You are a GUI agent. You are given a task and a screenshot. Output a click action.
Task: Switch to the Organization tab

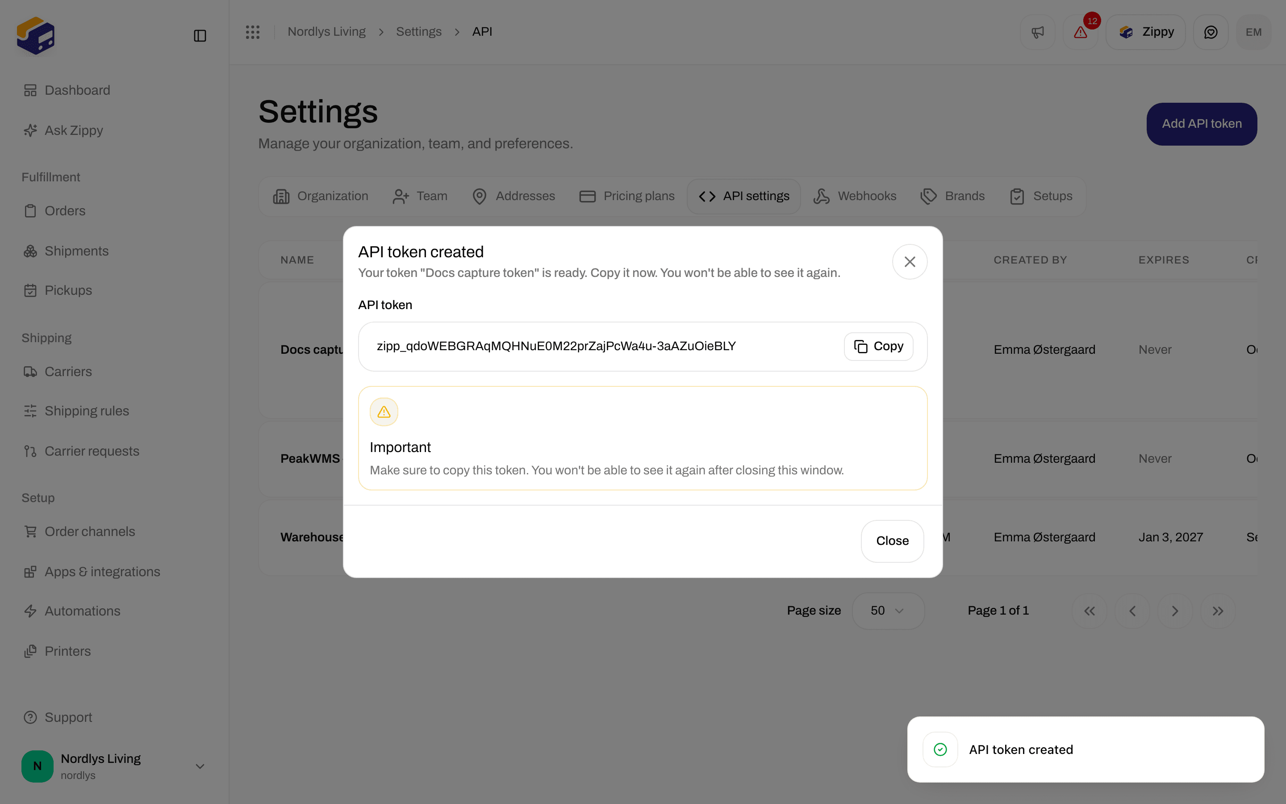click(x=321, y=196)
